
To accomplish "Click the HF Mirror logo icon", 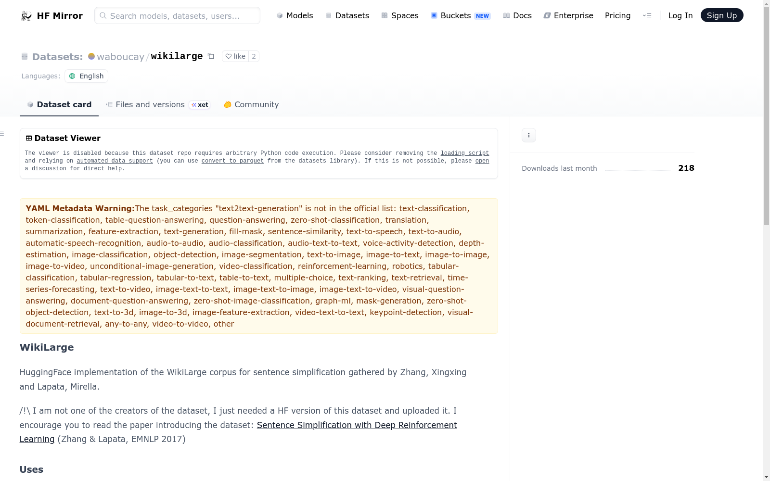I will point(26,16).
